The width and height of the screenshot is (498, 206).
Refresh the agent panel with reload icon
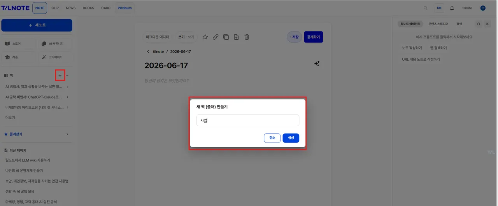[x=479, y=24]
